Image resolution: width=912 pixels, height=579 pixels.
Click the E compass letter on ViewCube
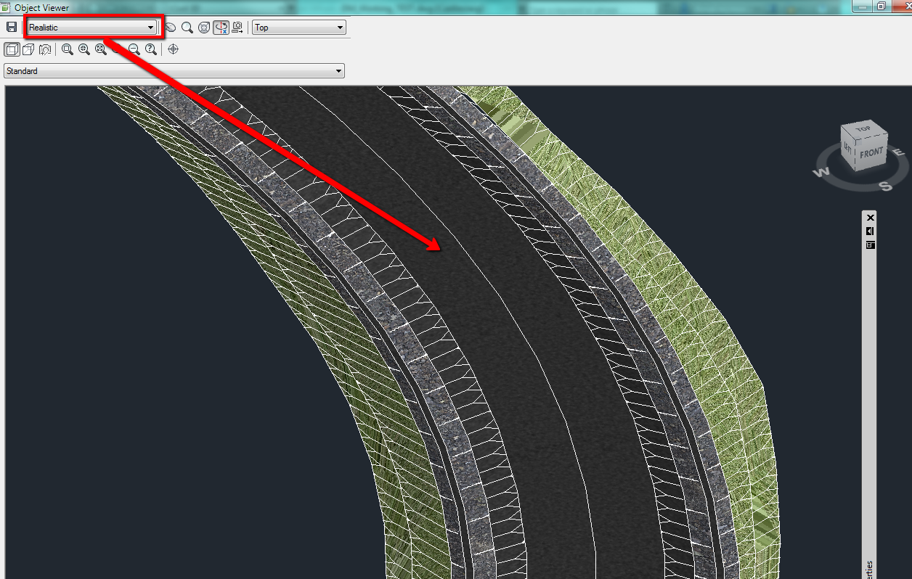point(899,152)
